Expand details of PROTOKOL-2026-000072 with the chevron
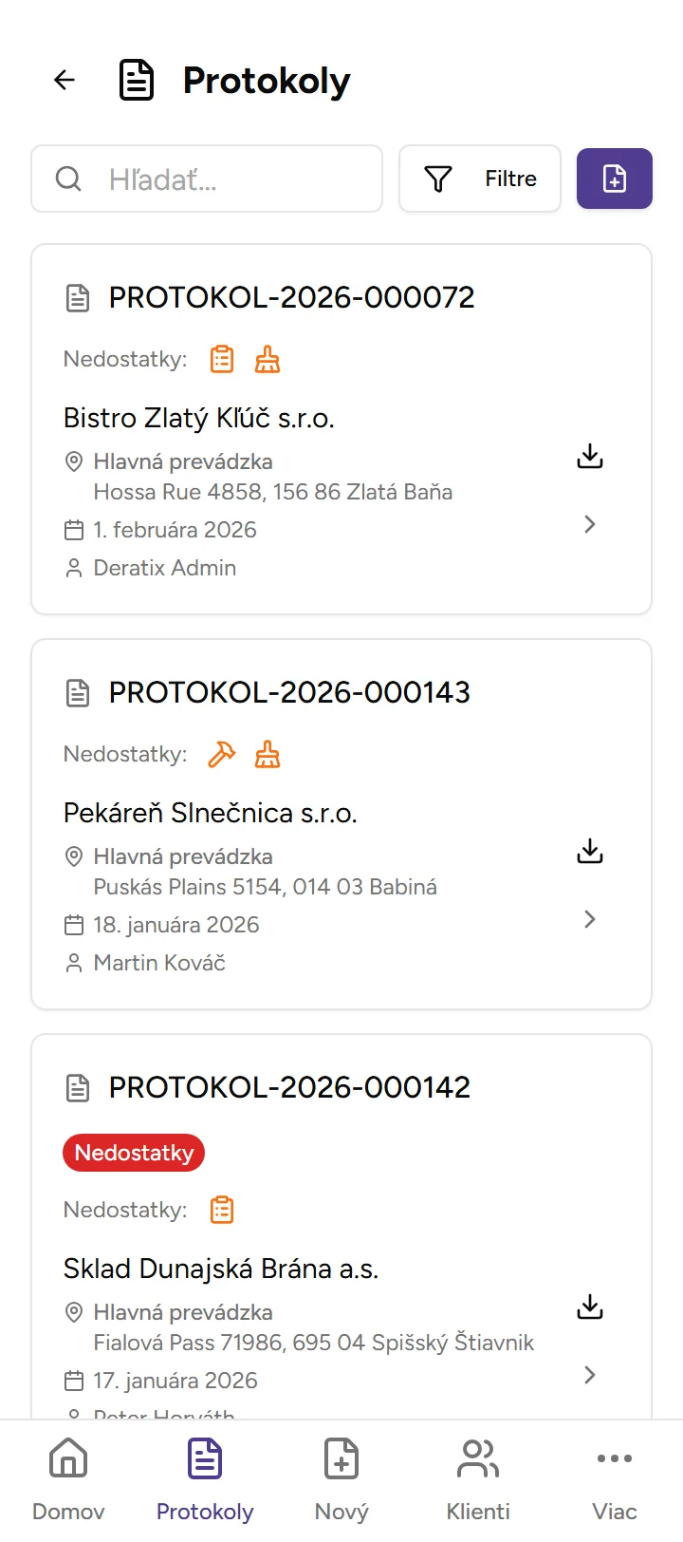This screenshot has height=1542, width=683. tap(589, 524)
